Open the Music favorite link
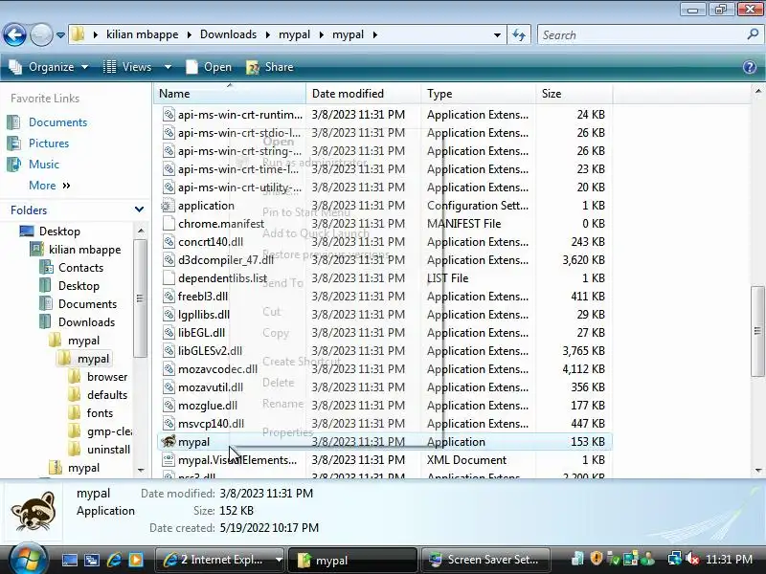 click(43, 164)
